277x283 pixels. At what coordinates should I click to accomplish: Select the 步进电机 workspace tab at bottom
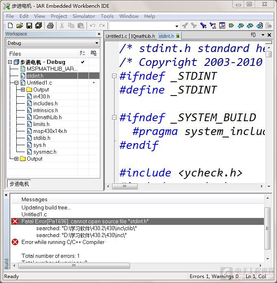(19, 184)
